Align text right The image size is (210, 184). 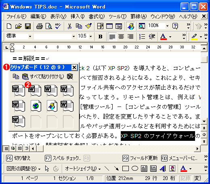click(x=130, y=36)
